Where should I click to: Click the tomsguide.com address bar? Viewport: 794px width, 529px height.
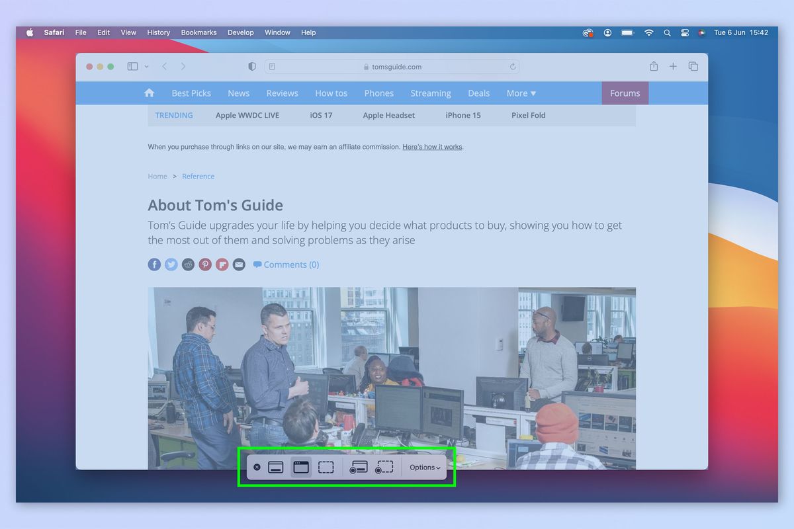(x=394, y=66)
